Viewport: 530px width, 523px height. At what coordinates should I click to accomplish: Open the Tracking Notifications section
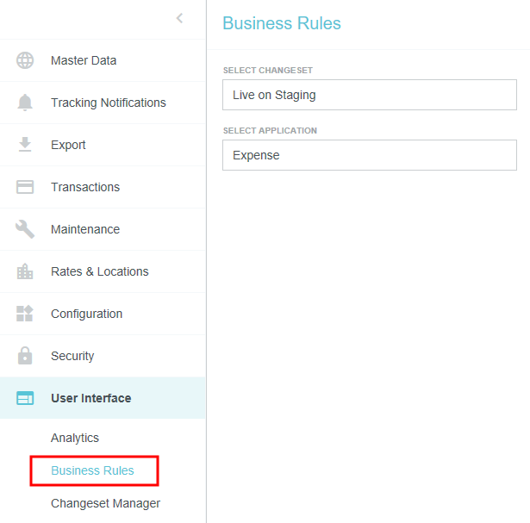tap(108, 103)
